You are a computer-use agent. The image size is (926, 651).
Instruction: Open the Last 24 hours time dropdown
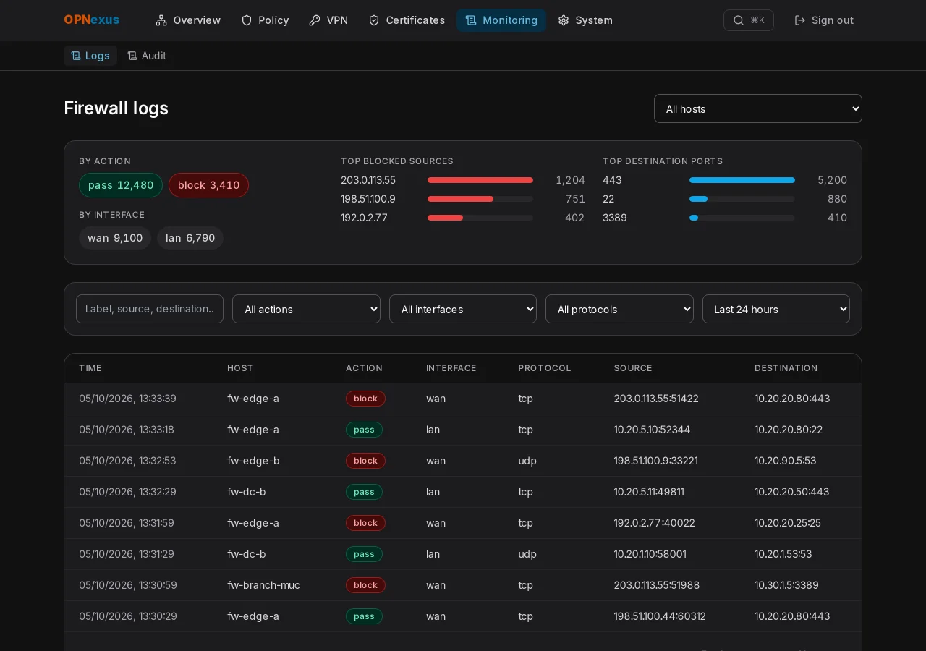tap(776, 309)
